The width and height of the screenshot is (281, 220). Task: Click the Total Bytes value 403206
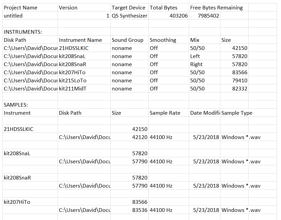click(x=179, y=16)
